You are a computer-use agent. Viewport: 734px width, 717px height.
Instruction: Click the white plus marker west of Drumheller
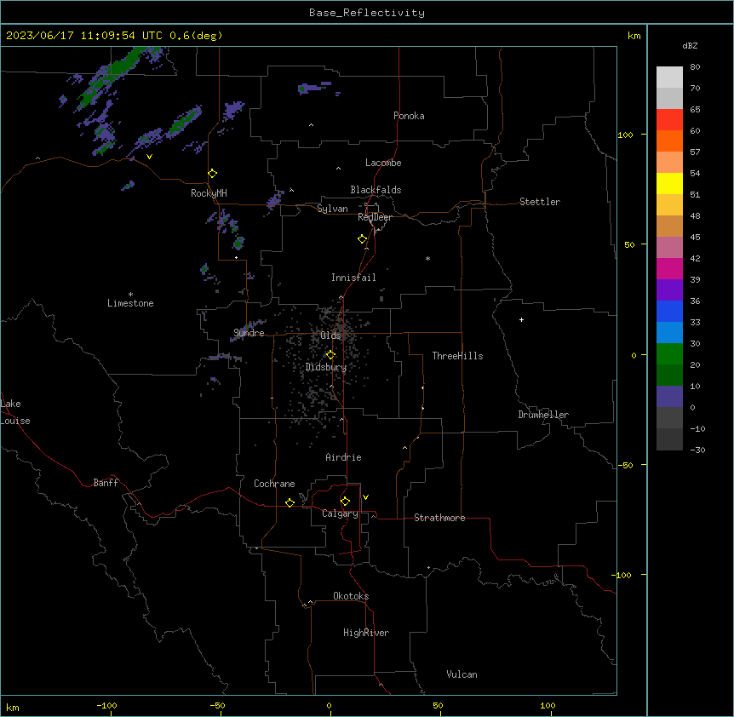click(521, 319)
